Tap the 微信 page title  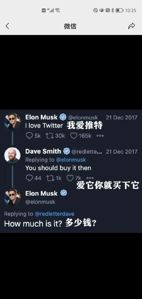coord(70,26)
